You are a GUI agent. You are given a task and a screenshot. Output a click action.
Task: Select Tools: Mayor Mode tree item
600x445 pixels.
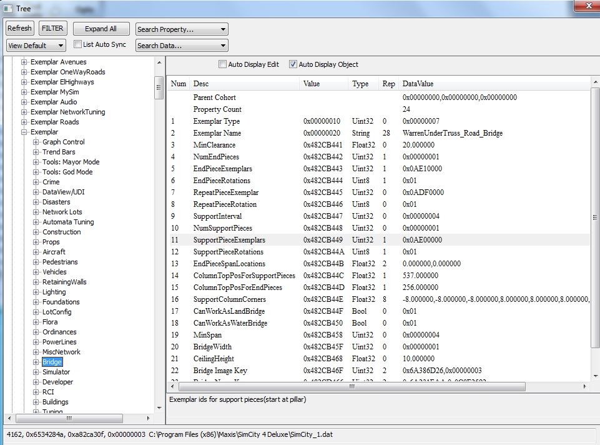[71, 162]
